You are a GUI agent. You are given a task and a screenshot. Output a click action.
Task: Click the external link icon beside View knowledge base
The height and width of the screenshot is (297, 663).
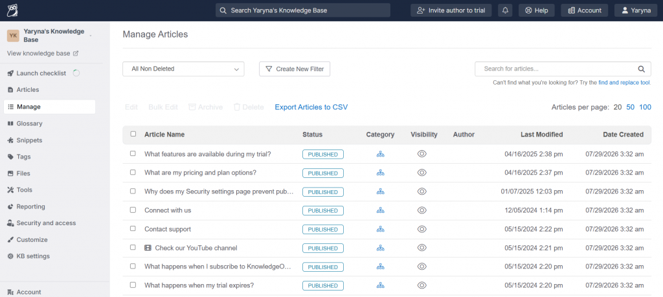click(x=76, y=54)
